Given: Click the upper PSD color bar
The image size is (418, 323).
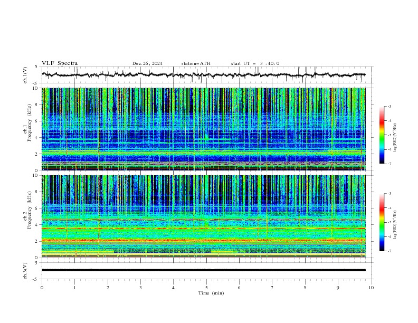Looking at the screenshot, I should click(x=382, y=135).
